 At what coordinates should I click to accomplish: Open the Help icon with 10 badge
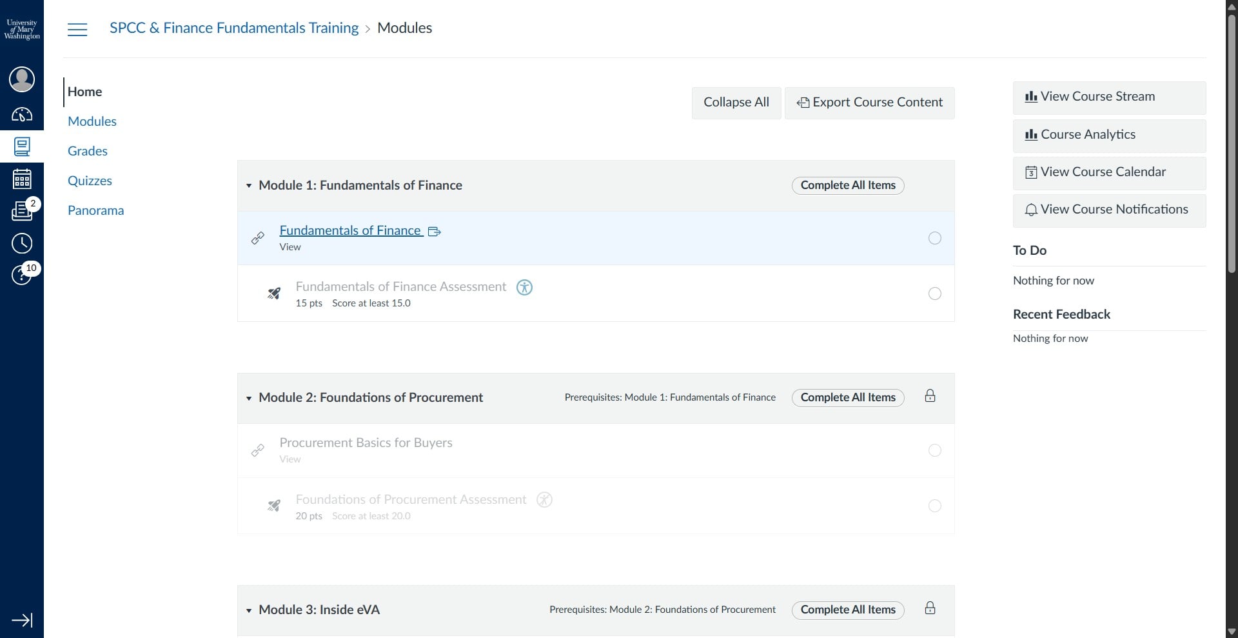(x=22, y=275)
